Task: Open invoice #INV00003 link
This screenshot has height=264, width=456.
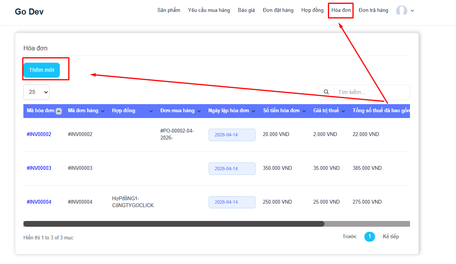Action: 39,168
